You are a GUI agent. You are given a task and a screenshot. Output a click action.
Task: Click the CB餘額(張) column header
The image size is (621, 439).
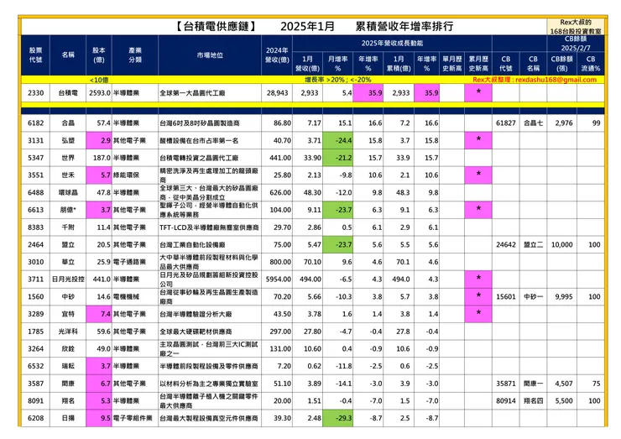[x=561, y=64]
